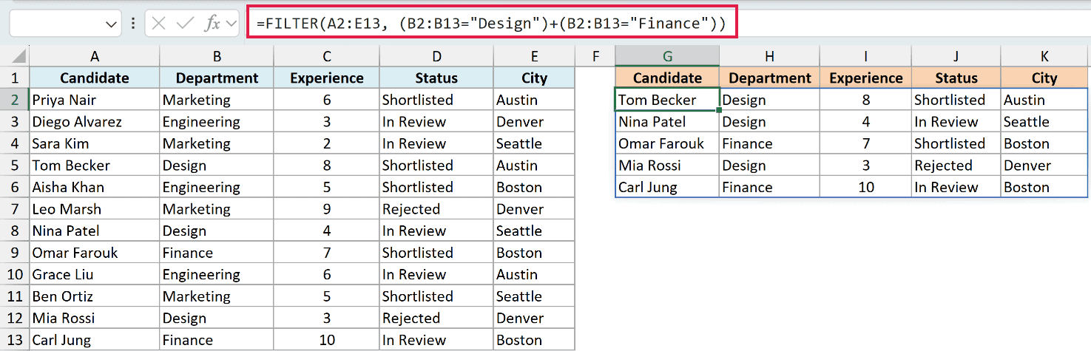Open the Name Box dropdown arrow
Screen dimensions: 1091x351
pos(112,24)
